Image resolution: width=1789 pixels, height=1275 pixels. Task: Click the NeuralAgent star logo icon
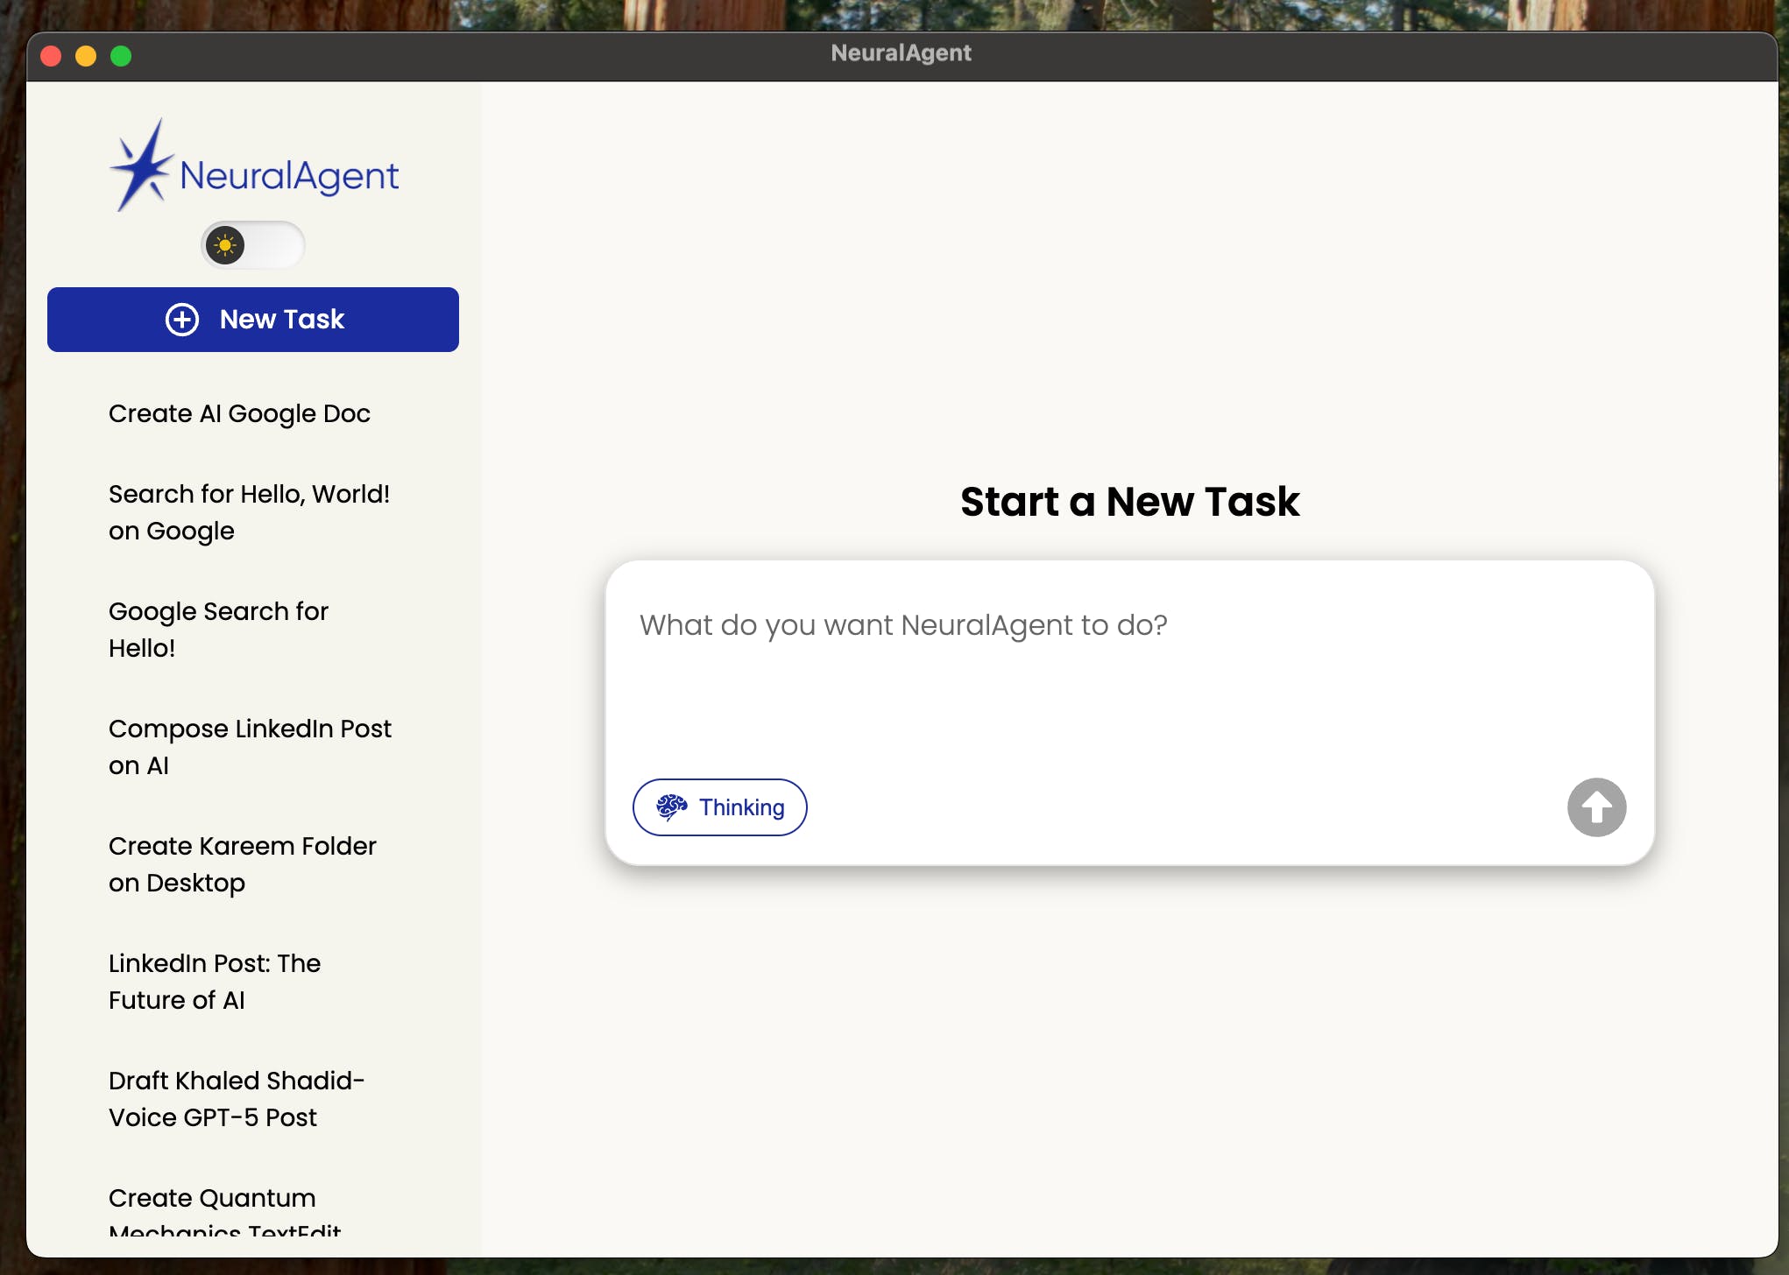[x=142, y=166]
